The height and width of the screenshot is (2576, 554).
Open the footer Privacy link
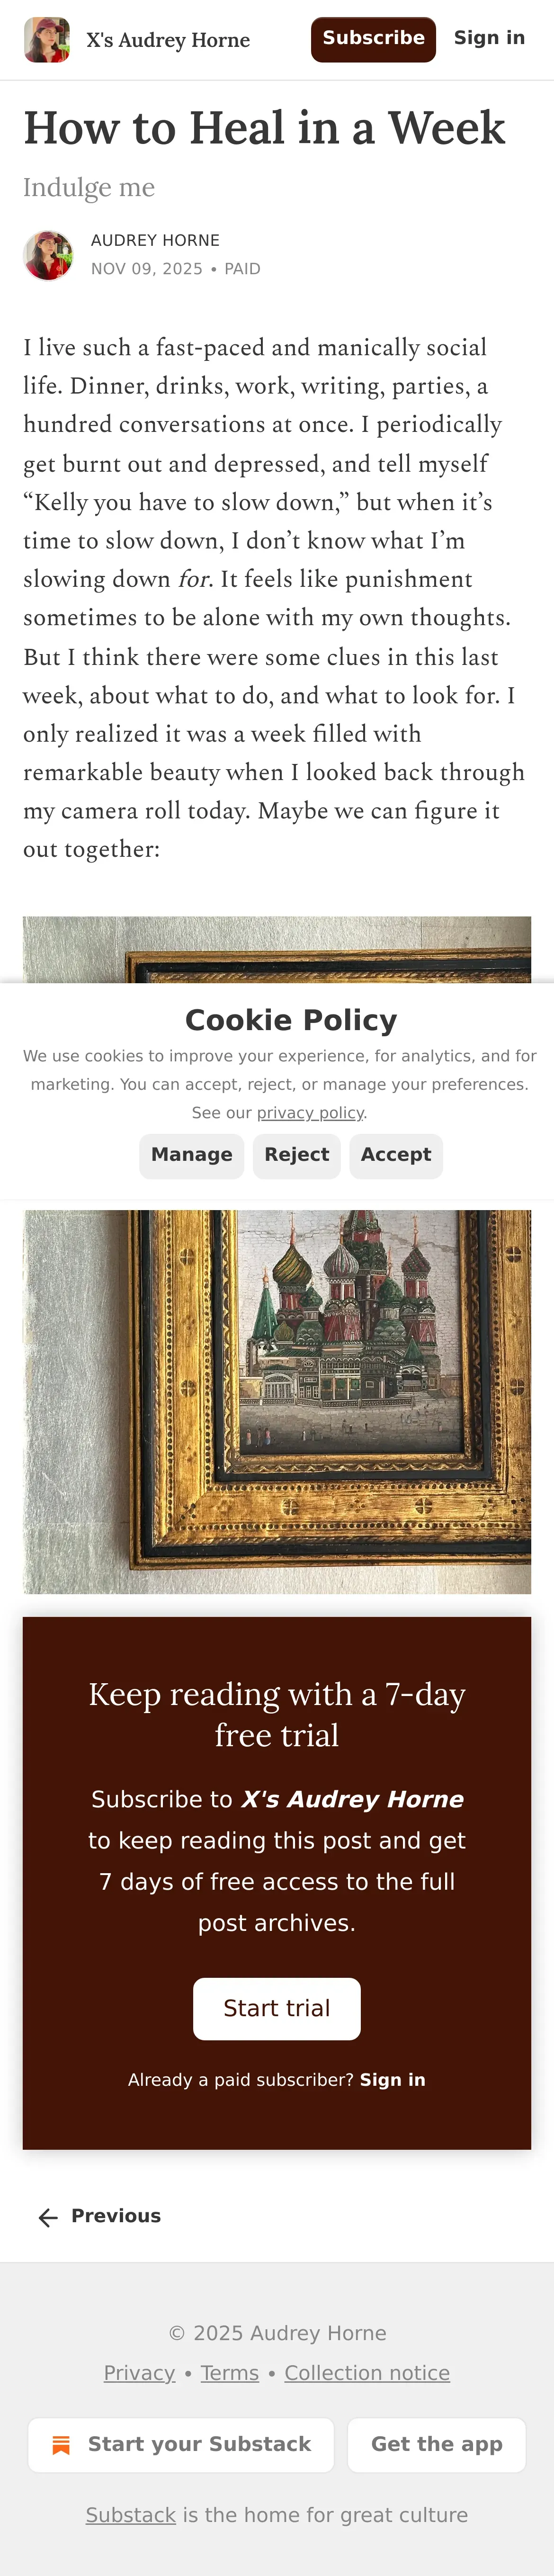[139, 2373]
